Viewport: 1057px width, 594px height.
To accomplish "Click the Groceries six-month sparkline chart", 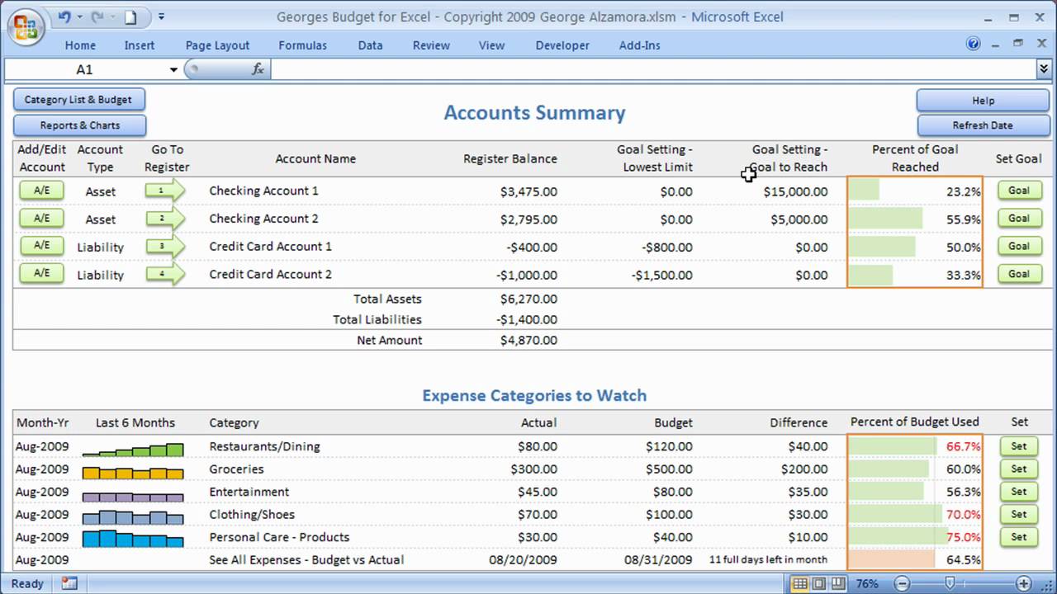I will [x=133, y=472].
